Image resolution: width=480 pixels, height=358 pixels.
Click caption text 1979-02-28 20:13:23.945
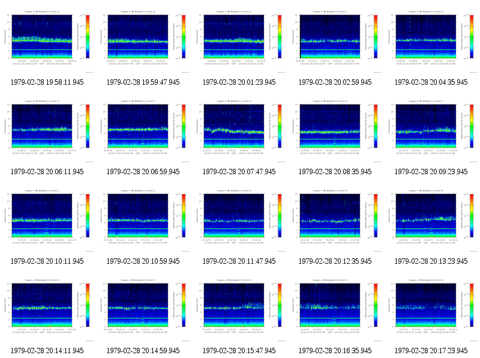(x=431, y=261)
